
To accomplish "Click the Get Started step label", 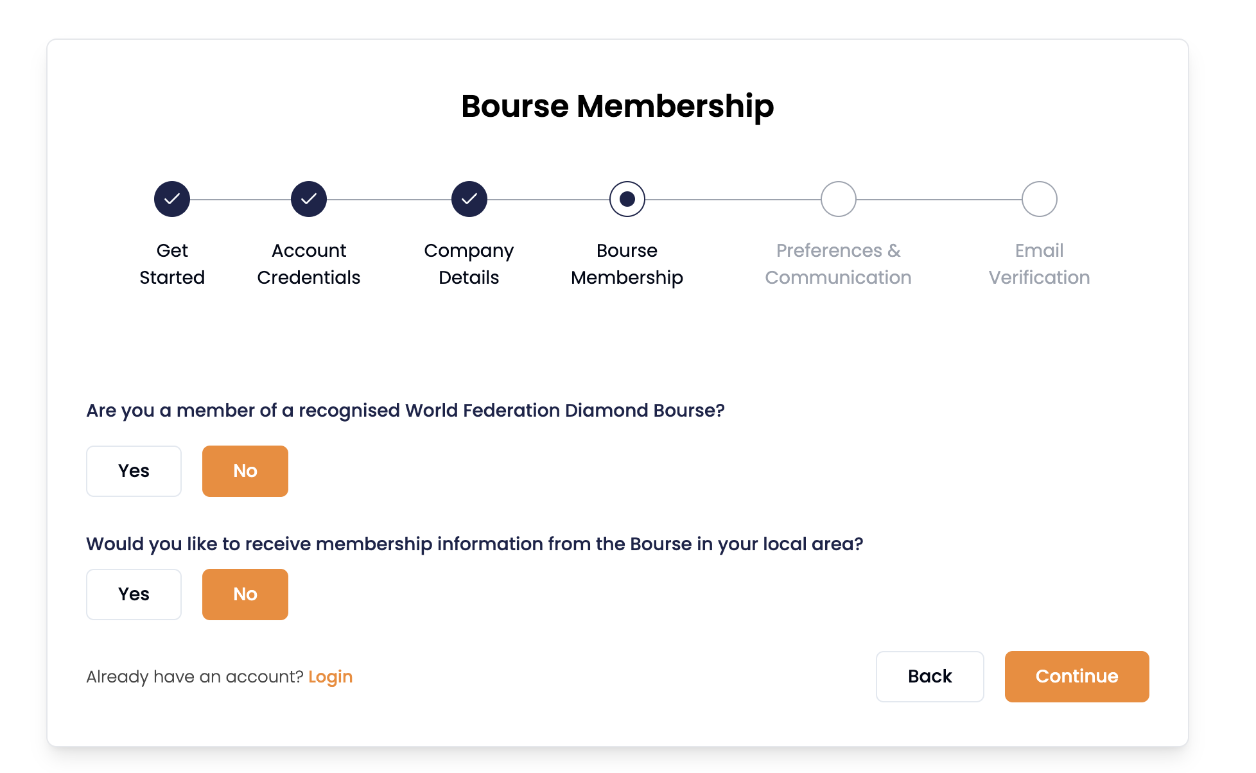I will 172,264.
